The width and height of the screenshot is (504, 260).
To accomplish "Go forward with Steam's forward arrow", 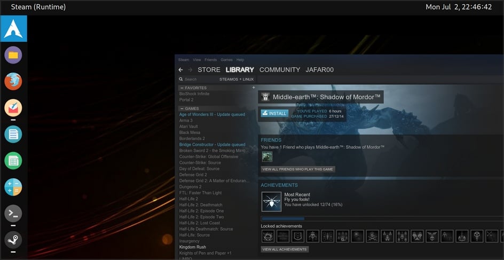I will point(190,70).
